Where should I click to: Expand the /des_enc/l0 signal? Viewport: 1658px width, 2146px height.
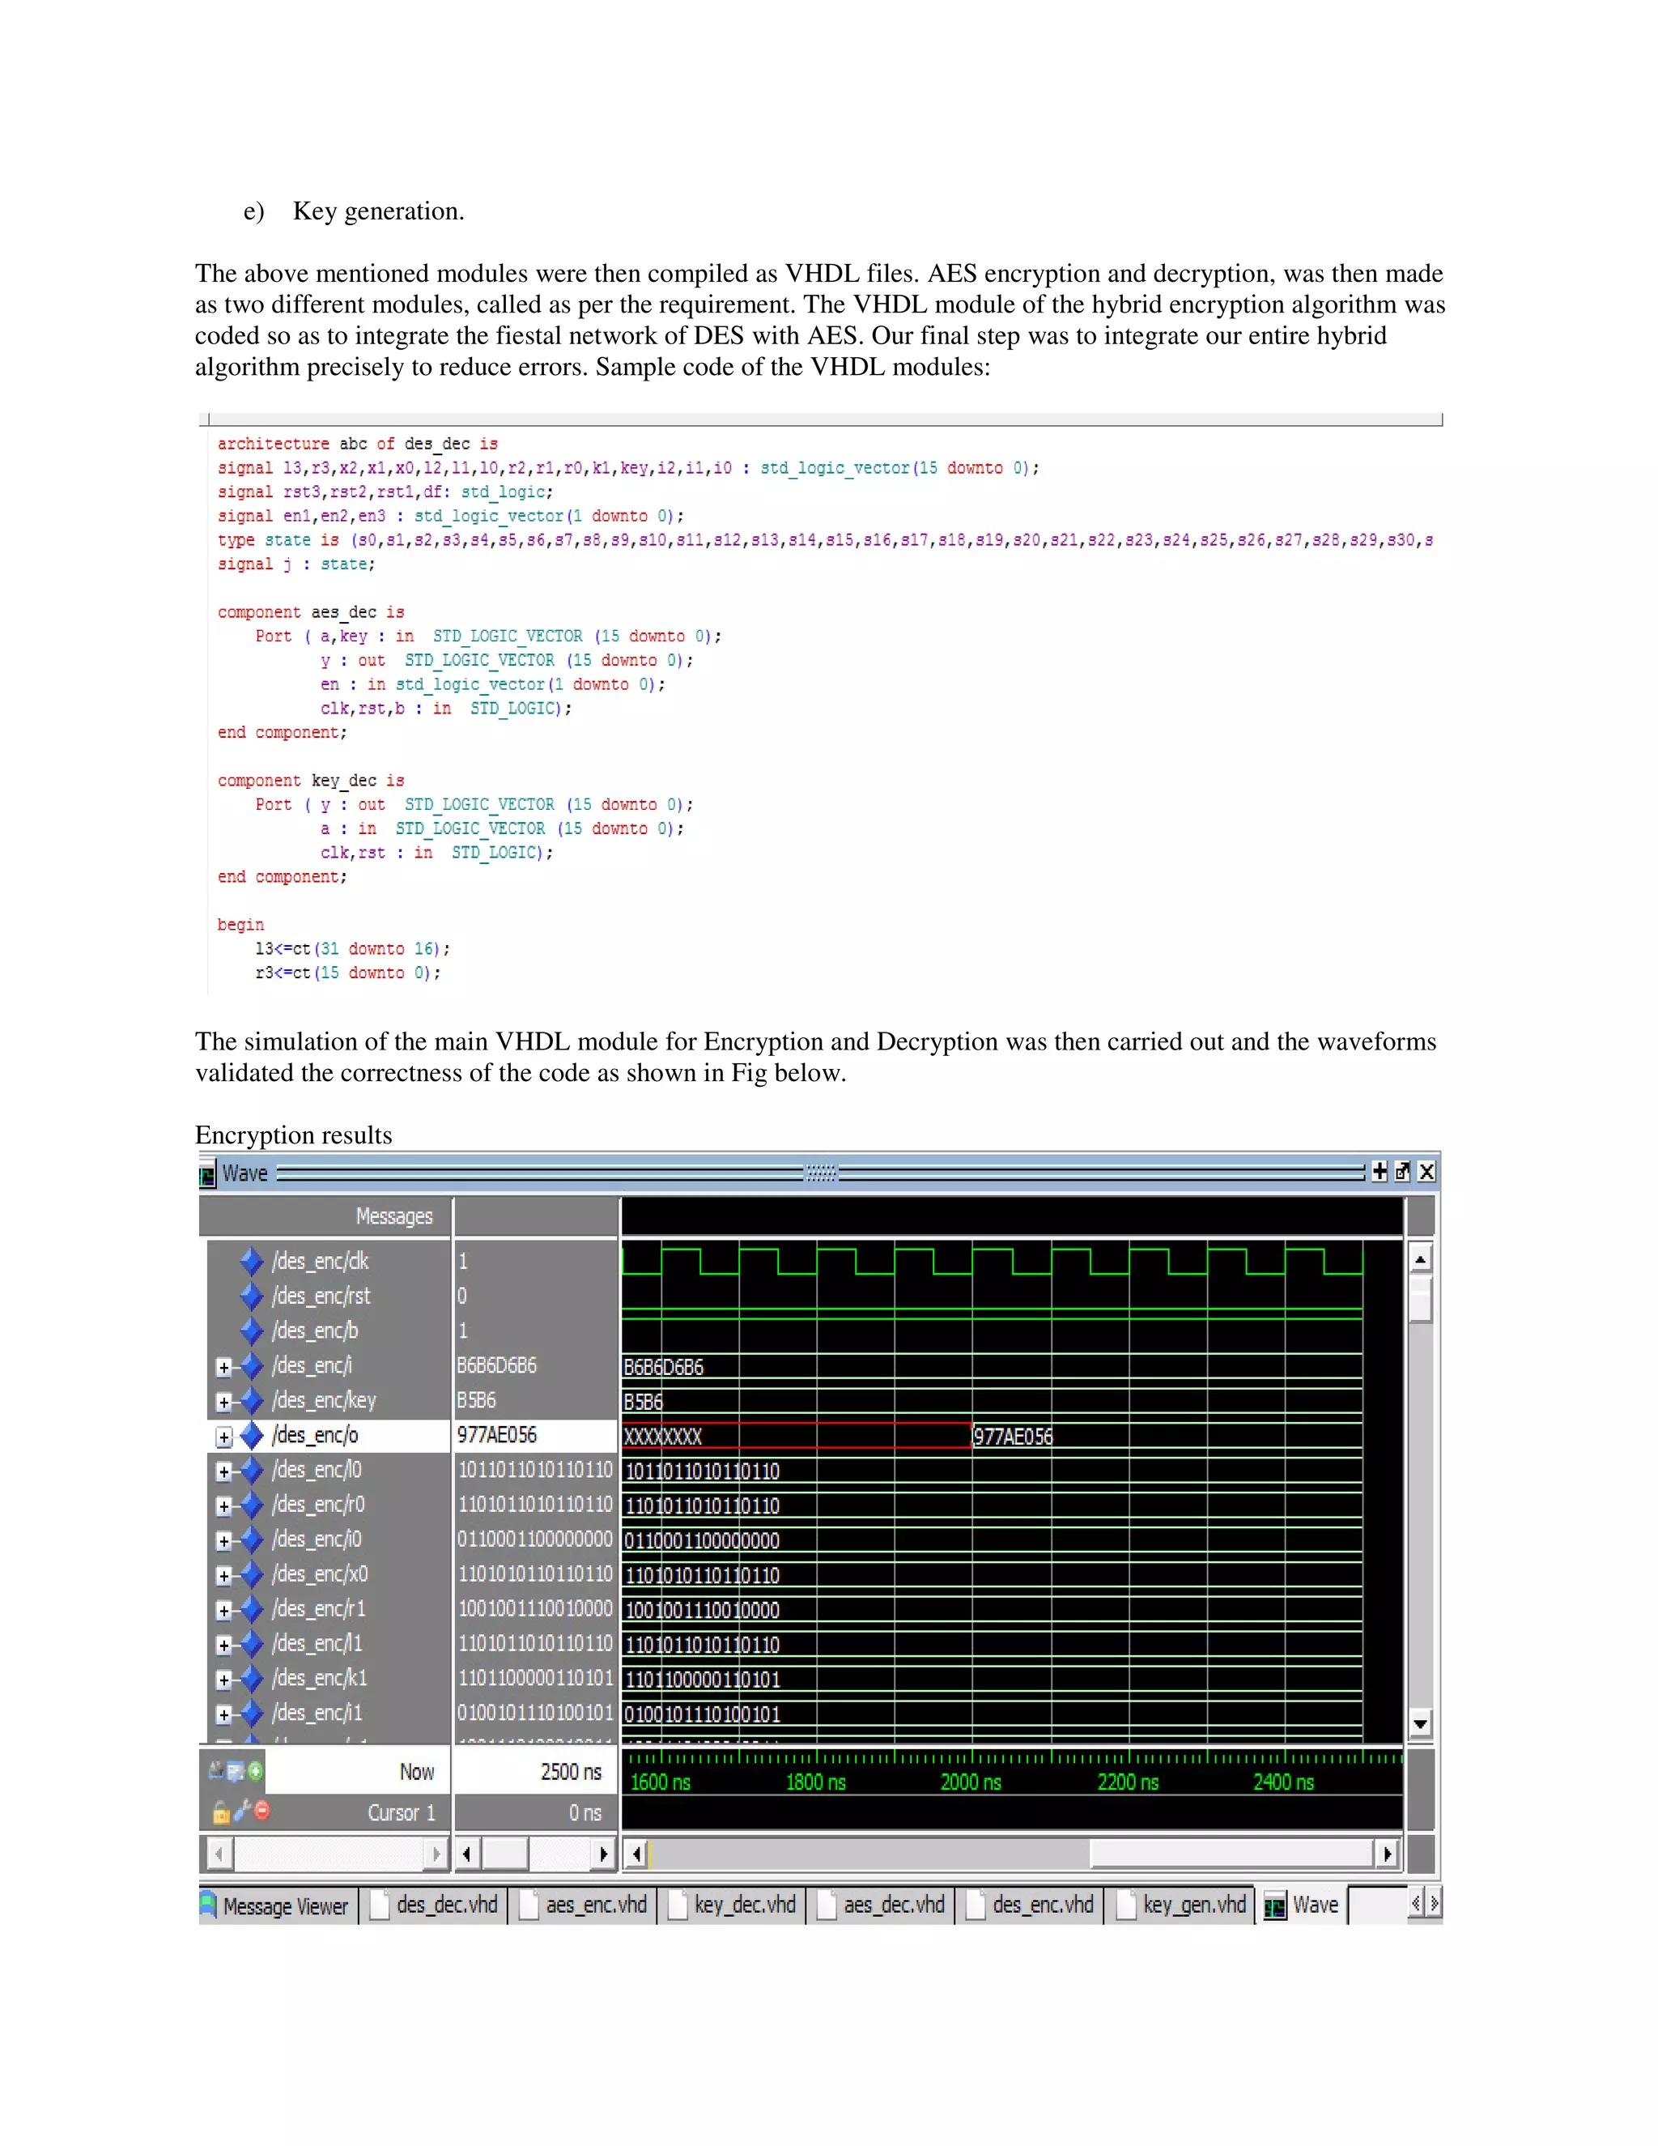224,1471
